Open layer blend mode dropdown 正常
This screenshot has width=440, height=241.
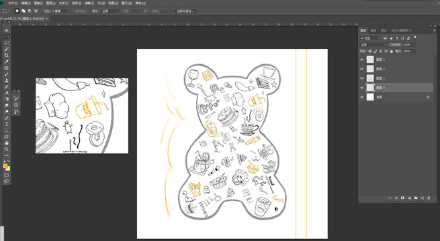(x=373, y=45)
